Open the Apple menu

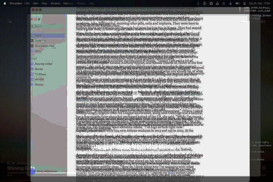(x=5, y=3)
